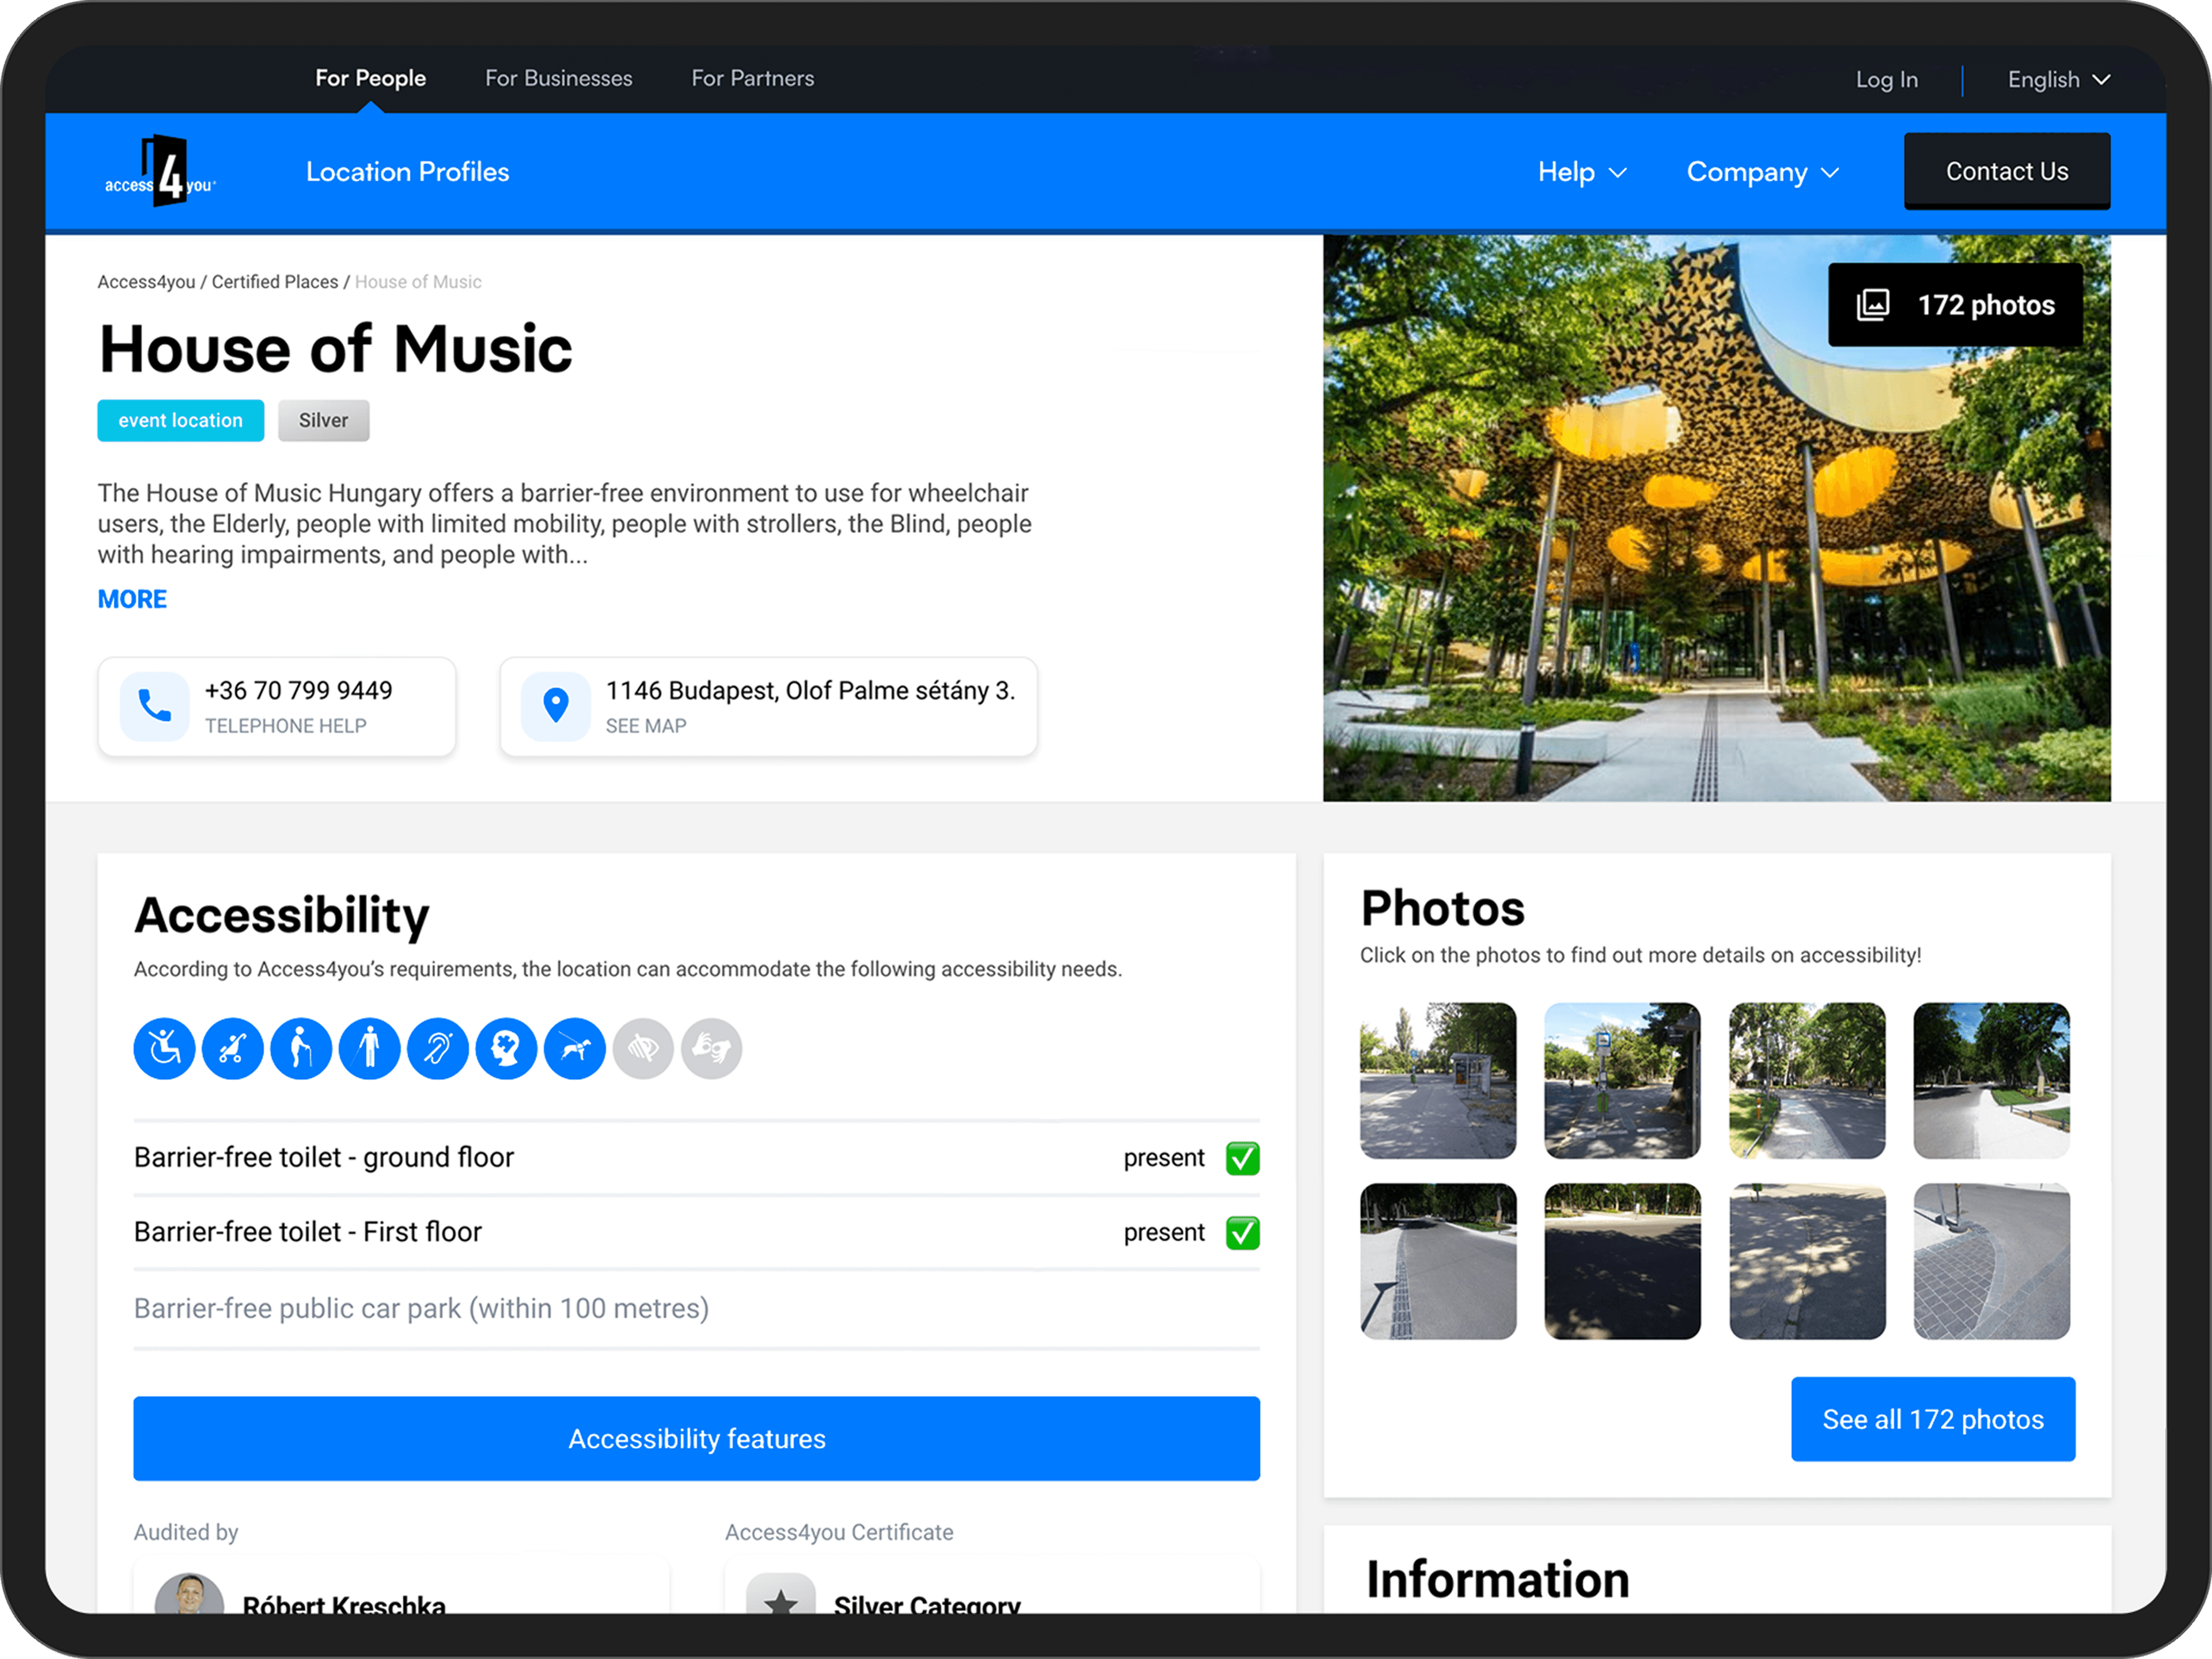
Task: Click the stroller accessibility icon
Action: point(232,1048)
